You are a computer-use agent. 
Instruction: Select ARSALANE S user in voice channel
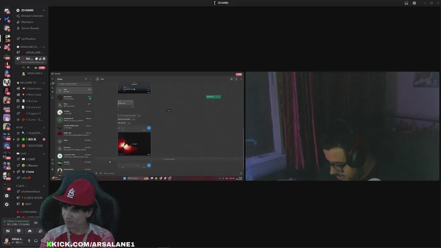pos(33,73)
